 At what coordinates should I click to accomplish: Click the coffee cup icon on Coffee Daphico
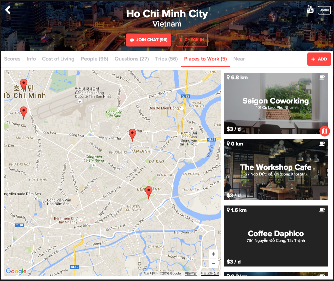pyautogui.click(x=322, y=210)
